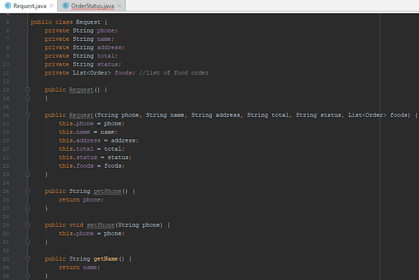
Task: Click the Java class icon on OrderStatus.java tab
Action: click(x=66, y=6)
